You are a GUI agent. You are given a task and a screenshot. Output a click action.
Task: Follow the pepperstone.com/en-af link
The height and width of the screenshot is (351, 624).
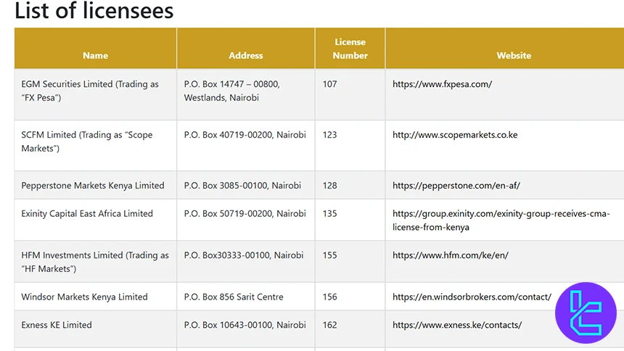point(456,186)
